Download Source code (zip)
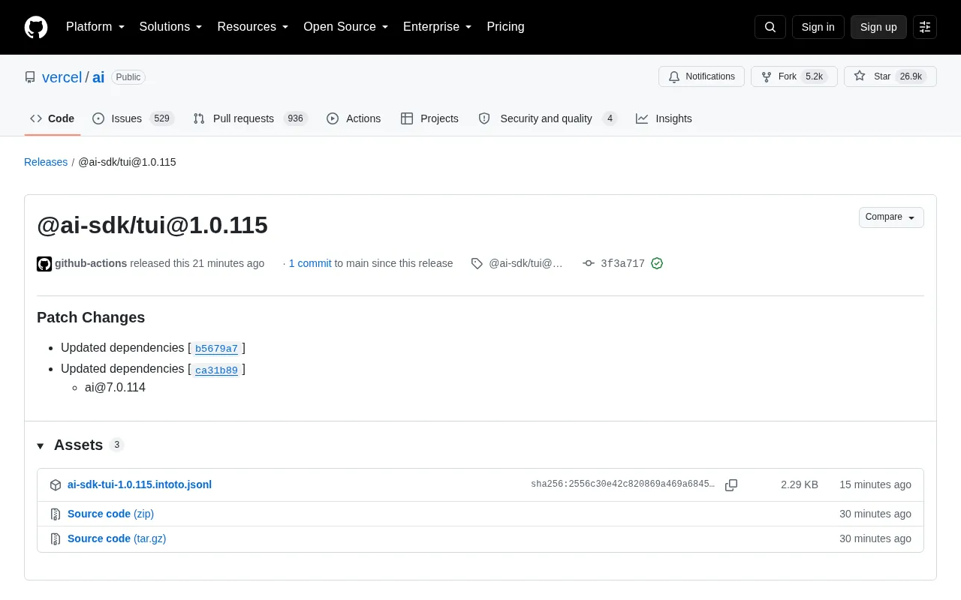Viewport: 961px width, 600px height. point(110,514)
